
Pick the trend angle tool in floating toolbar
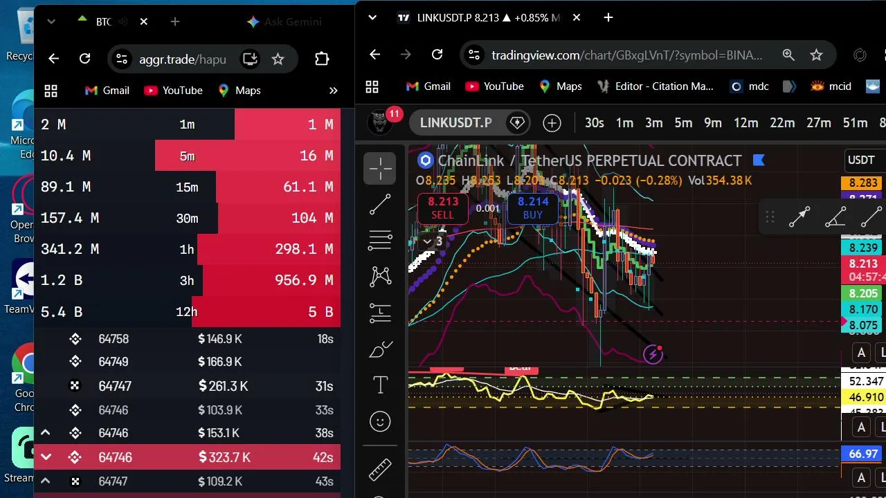coord(835,218)
